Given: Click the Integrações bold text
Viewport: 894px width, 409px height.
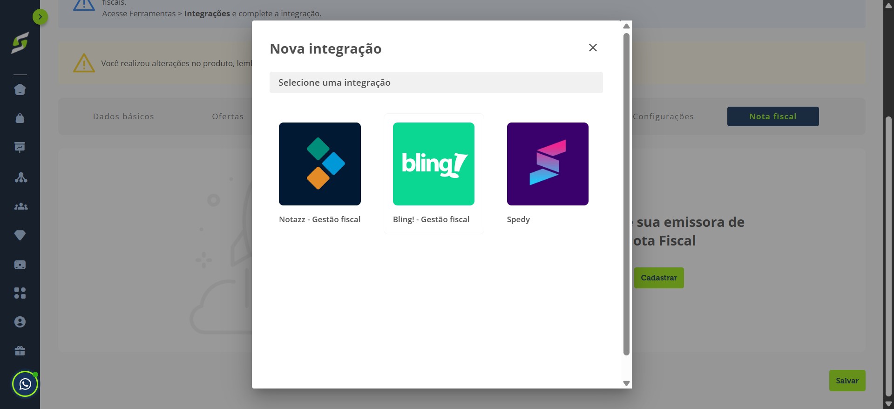Looking at the screenshot, I should tap(207, 14).
